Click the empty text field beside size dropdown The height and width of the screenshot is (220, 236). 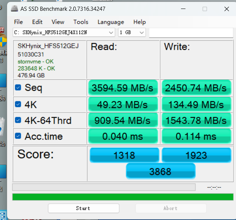pyautogui.click(x=191, y=32)
